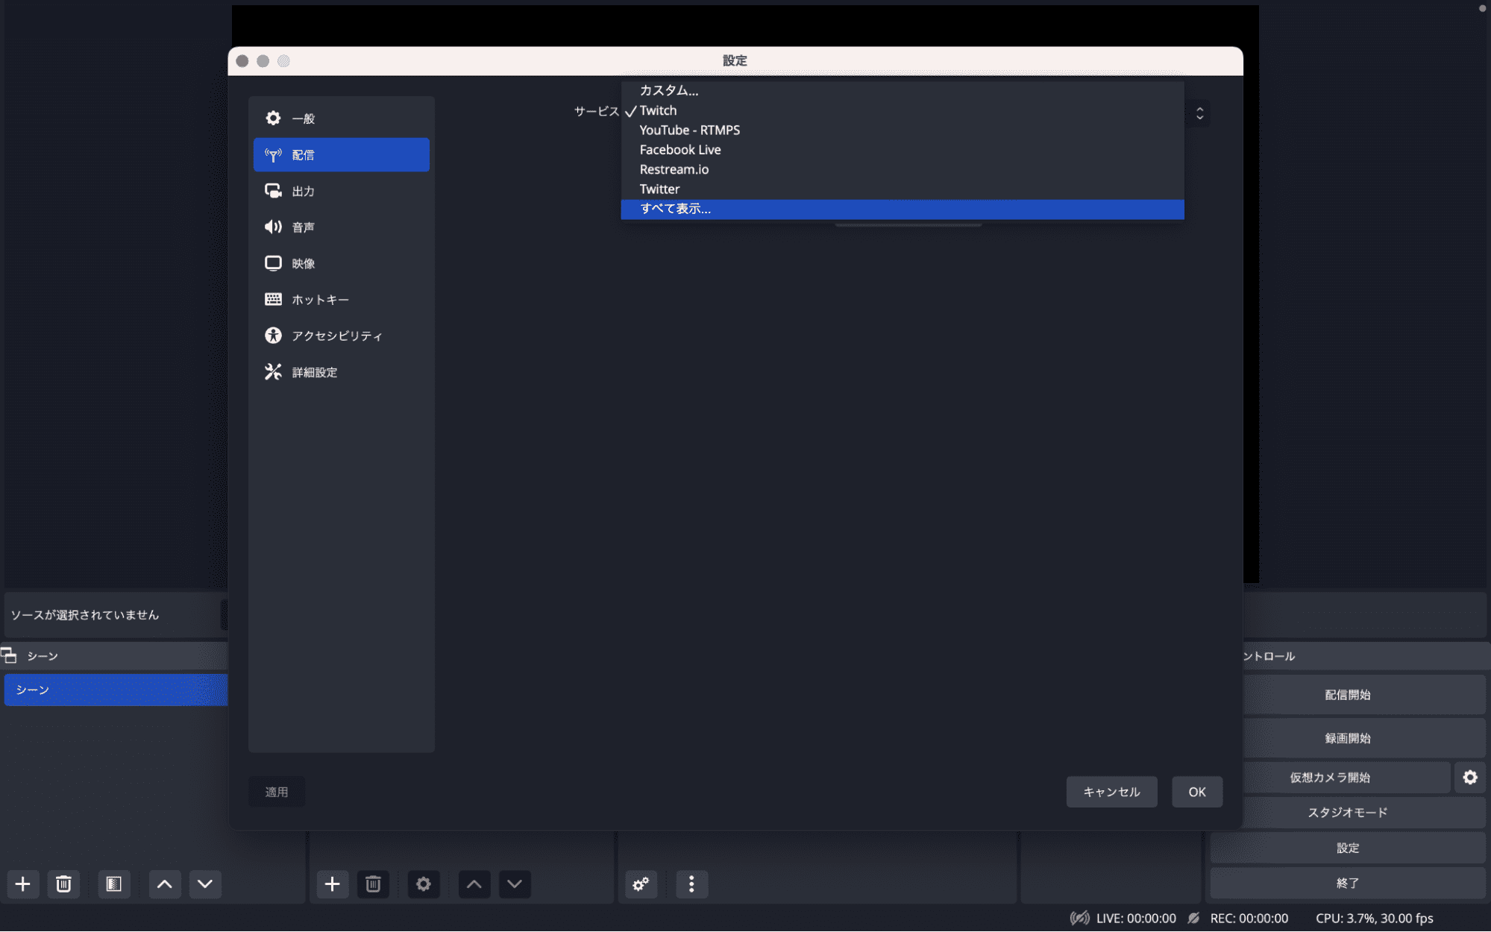Screen dimensions: 1491x932
Task: Choose YouTube - RTMPS service
Action: point(902,130)
